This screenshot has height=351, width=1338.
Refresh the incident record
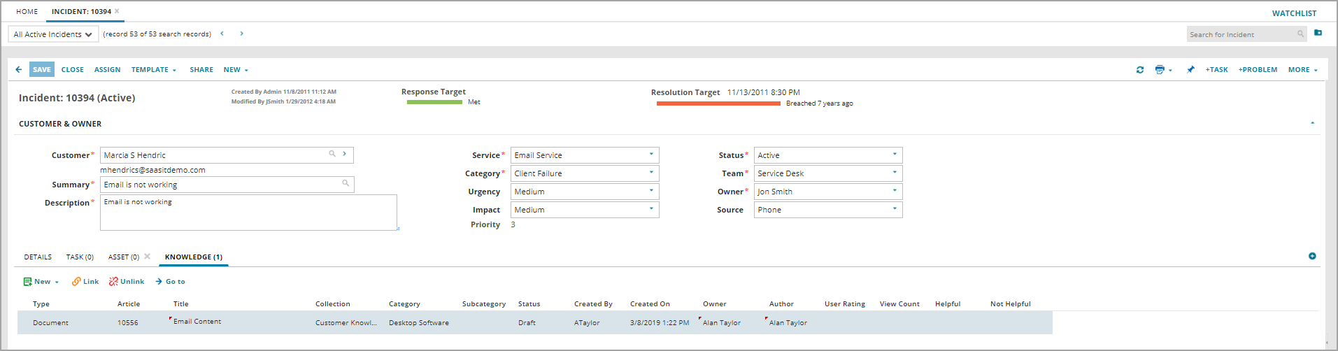pyautogui.click(x=1140, y=70)
